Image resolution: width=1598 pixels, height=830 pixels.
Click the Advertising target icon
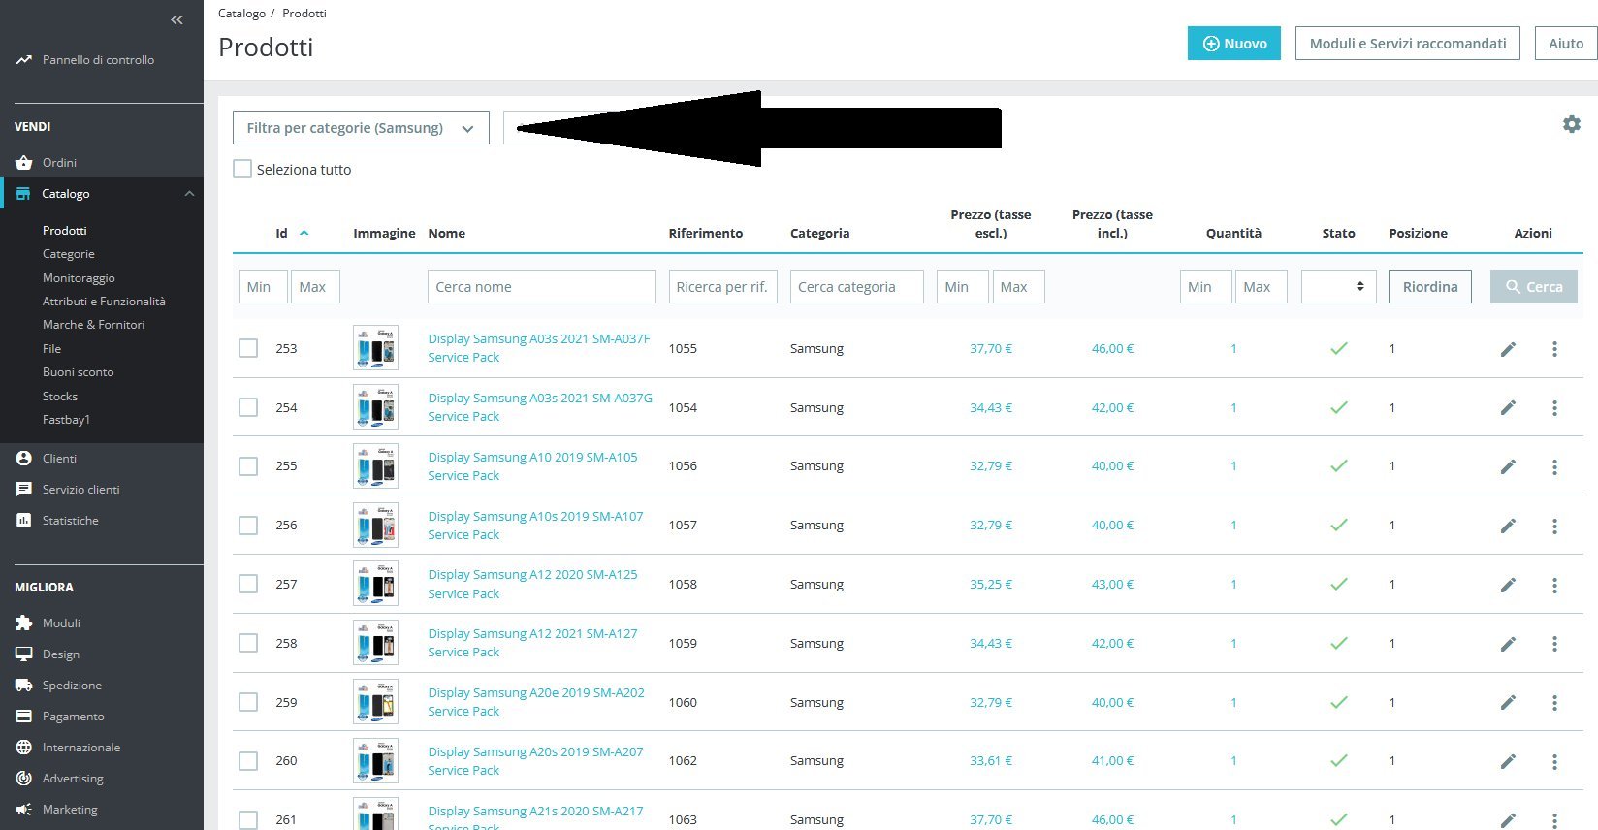(x=24, y=779)
